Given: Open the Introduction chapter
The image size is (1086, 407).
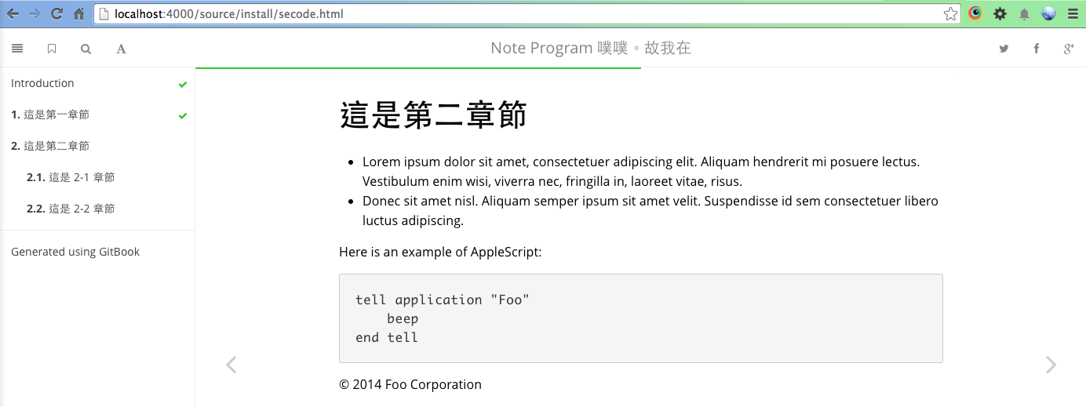Looking at the screenshot, I should coord(42,83).
